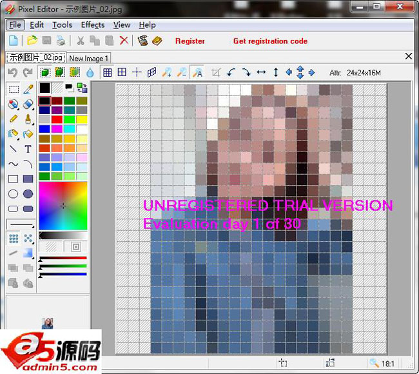Click the image preview thumbnail

tap(48, 323)
